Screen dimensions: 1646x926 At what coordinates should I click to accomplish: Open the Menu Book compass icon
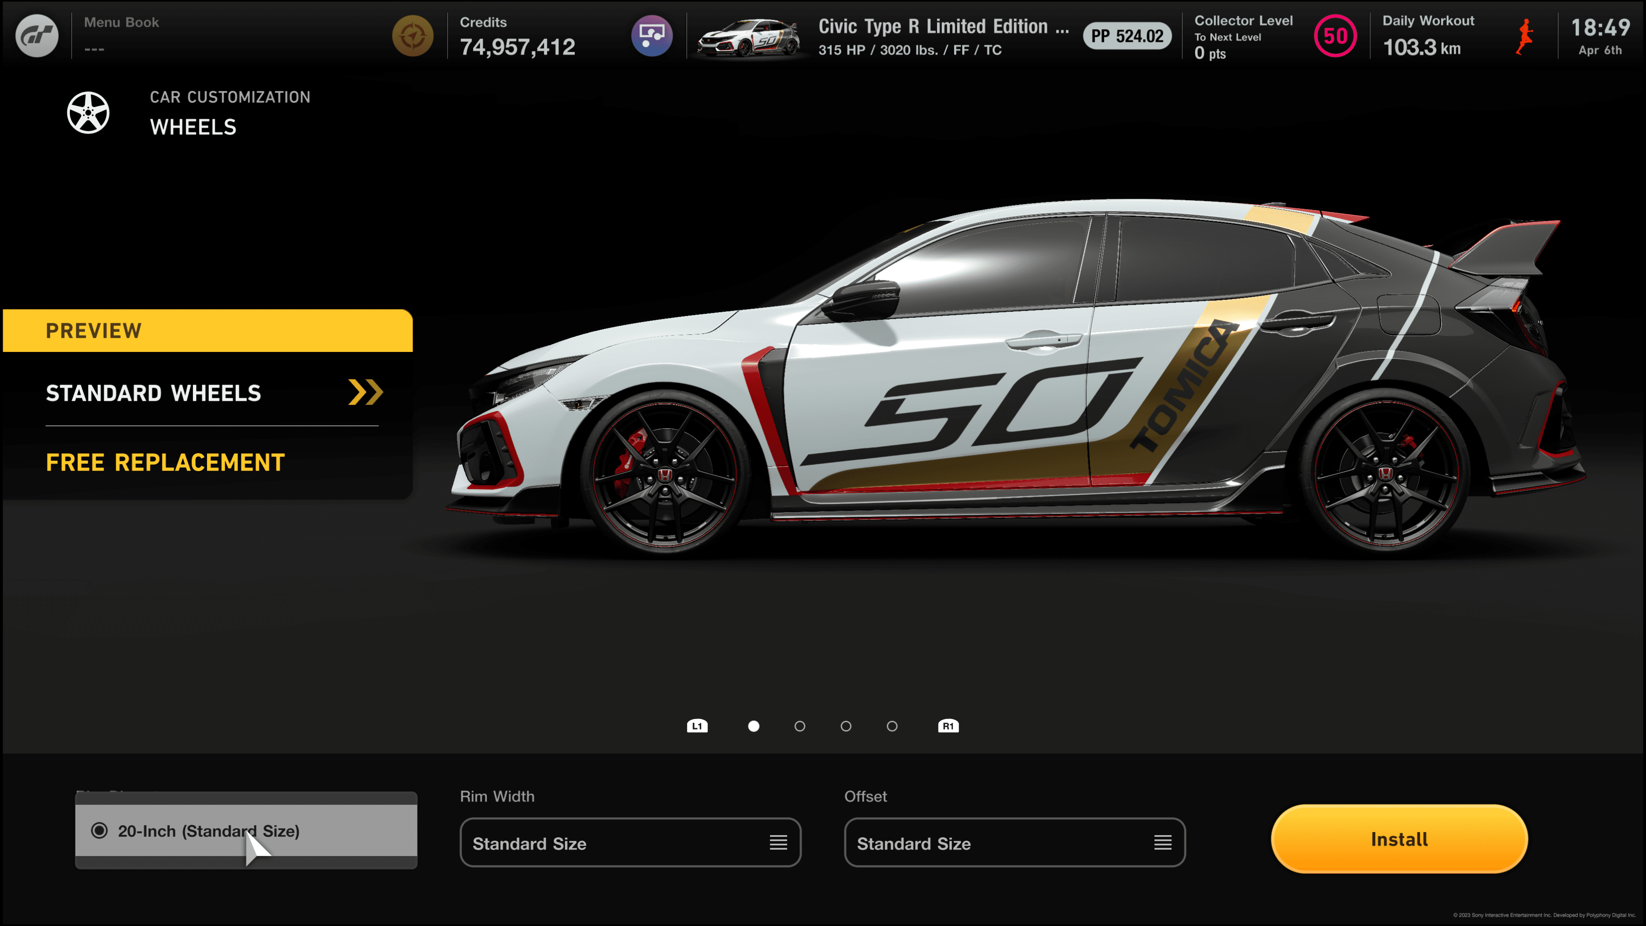tap(413, 36)
